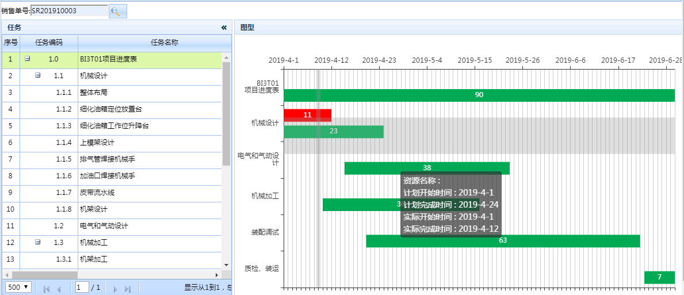This screenshot has height=295, width=684.
Task: Click the 机械设计 chart axis label
Action: pyautogui.click(x=265, y=123)
